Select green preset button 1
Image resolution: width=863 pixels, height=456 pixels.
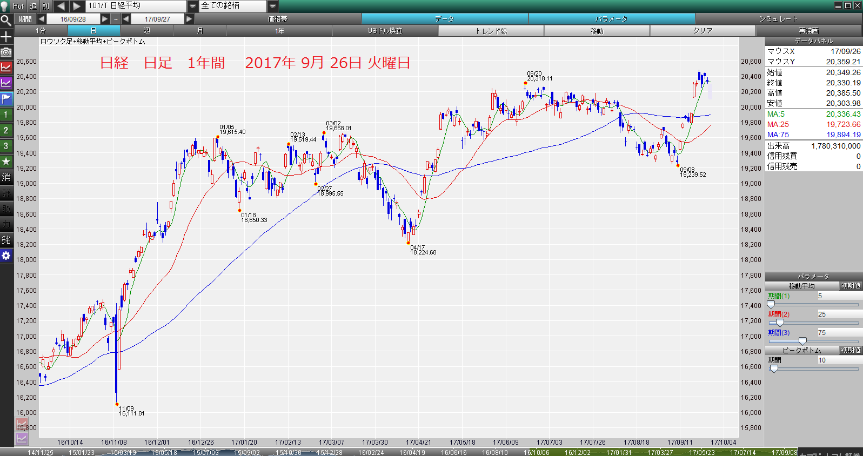tap(6, 115)
